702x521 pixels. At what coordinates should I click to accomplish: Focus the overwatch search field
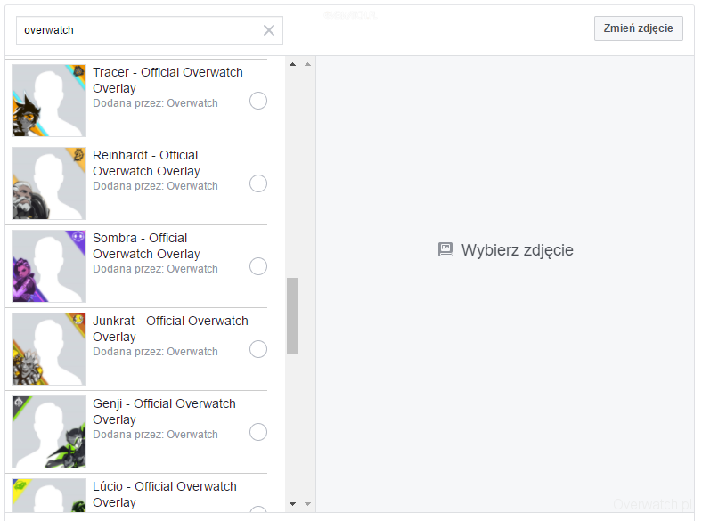[138, 30]
